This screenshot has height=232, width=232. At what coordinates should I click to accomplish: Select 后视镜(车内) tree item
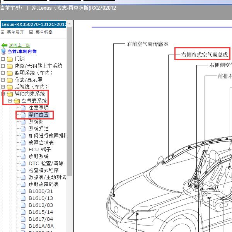[32, 87]
